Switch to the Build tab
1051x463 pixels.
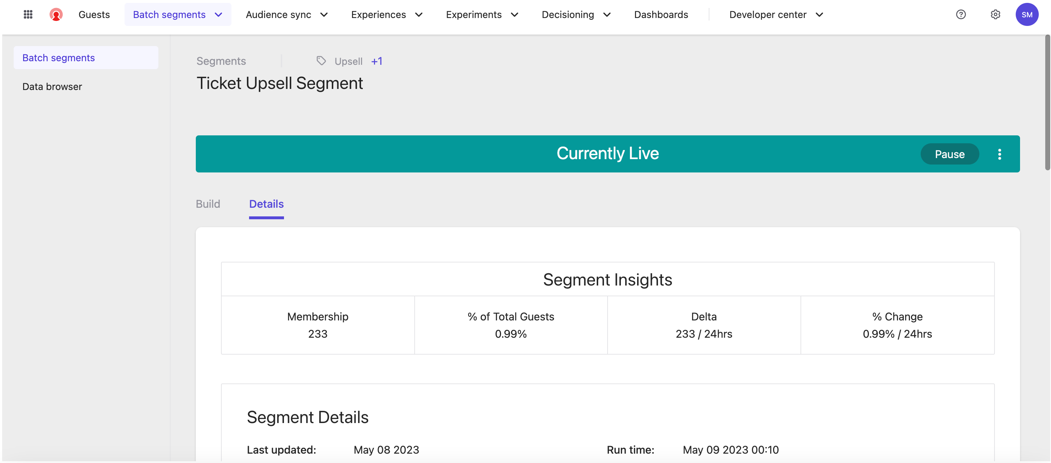tap(208, 204)
